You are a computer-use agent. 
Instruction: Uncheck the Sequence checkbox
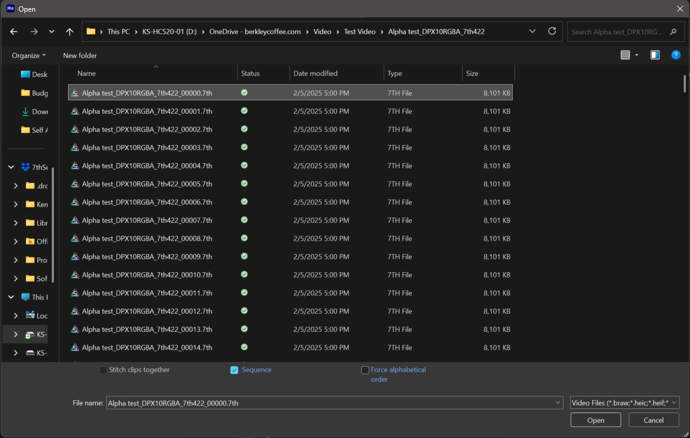(234, 370)
